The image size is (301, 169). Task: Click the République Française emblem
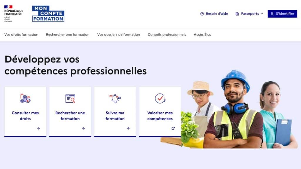(14, 13)
